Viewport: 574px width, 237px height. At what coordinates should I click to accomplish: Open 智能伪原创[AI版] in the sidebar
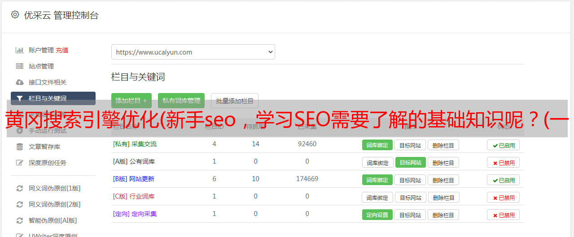coord(53,220)
